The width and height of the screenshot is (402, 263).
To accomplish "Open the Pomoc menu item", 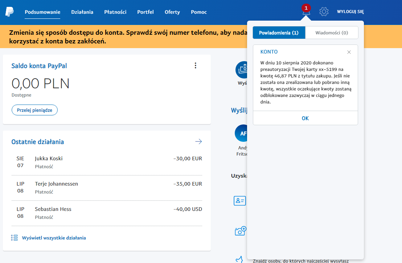I will click(199, 12).
